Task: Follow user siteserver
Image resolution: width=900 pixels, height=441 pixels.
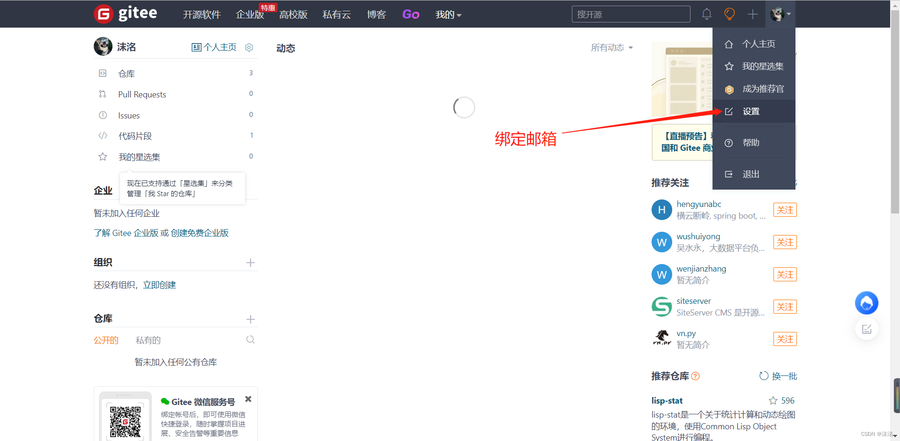Action: click(x=785, y=307)
